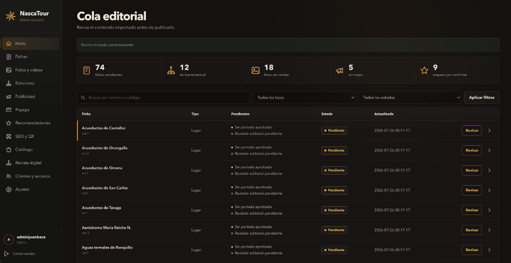The height and width of the screenshot is (263, 511).
Task: Click the 18 fotos por revisar stat card
Action: (x=288, y=70)
